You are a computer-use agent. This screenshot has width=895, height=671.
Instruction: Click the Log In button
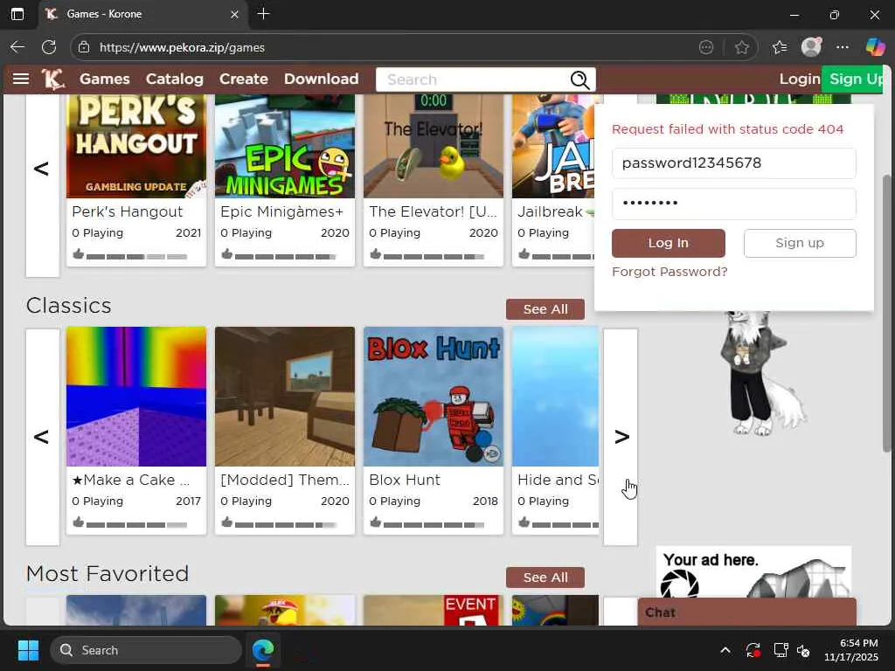(x=669, y=243)
